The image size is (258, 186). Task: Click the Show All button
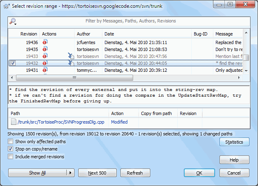tap(38, 173)
